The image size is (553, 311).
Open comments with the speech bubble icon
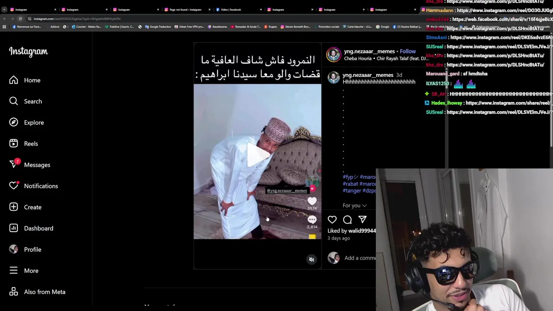tap(347, 220)
